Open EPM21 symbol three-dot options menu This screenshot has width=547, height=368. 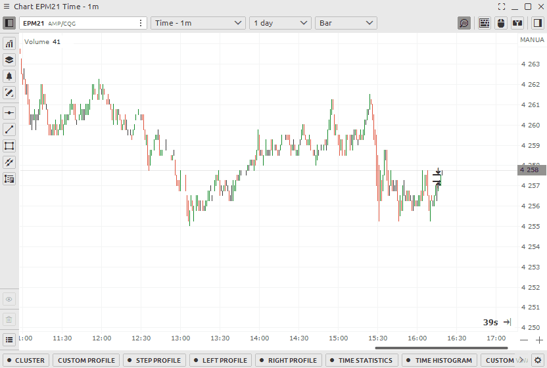click(x=141, y=23)
